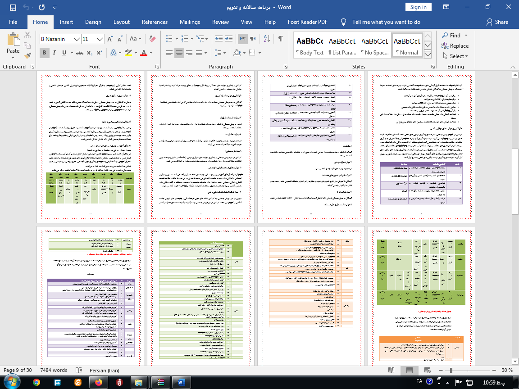This screenshot has width=519, height=389.
Task: Switch to the References tab
Action: [x=155, y=22]
